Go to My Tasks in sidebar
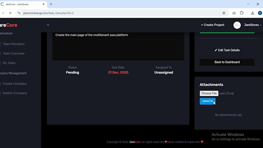Viewport: 263px width, 148px height. tap(9, 63)
